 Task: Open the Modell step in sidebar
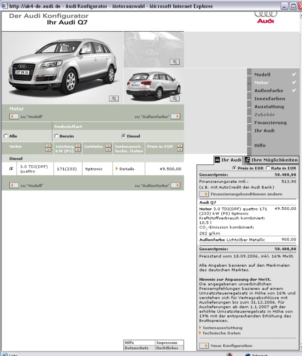(x=262, y=74)
